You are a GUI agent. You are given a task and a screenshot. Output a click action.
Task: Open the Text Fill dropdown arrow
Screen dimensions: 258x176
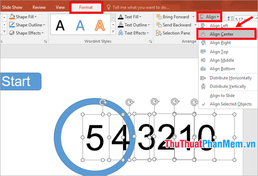[140, 17]
